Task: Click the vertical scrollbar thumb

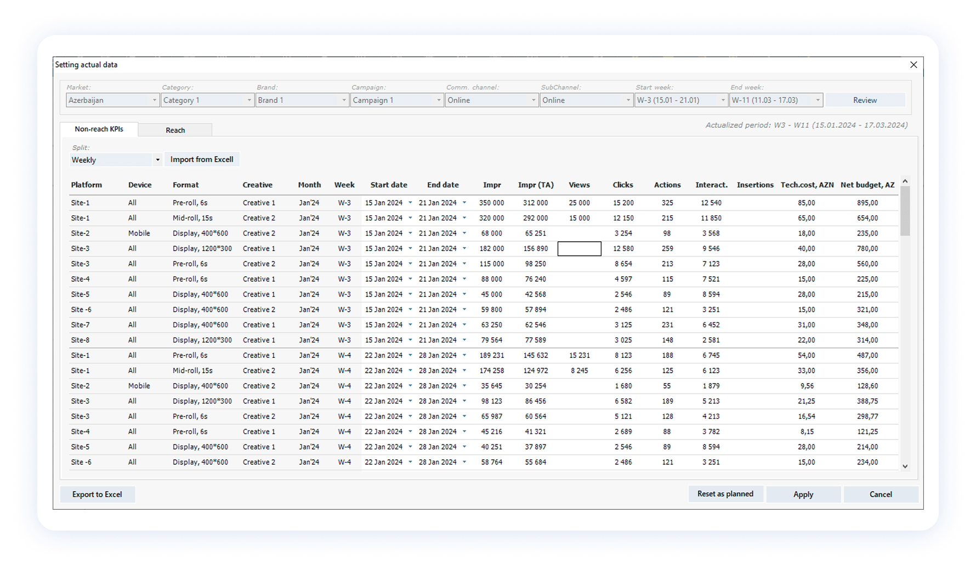Action: click(x=905, y=211)
